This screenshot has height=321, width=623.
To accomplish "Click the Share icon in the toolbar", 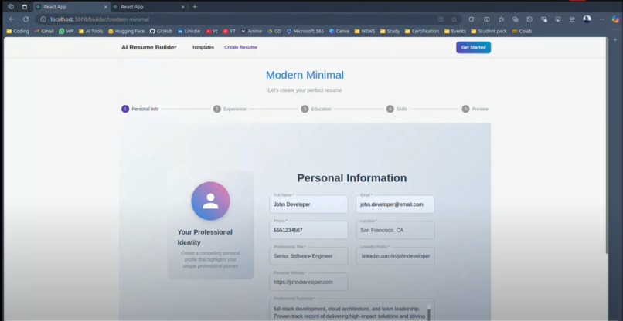I will coord(572,19).
